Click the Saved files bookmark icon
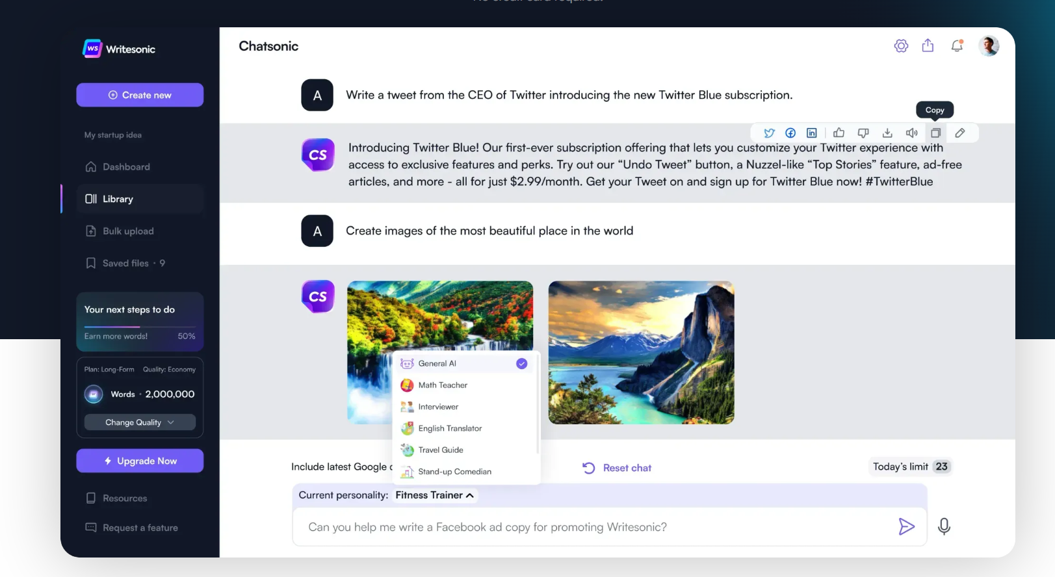 91,263
